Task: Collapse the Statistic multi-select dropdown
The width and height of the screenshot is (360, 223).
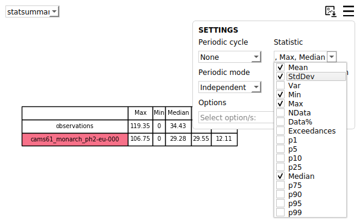Action: point(332,57)
